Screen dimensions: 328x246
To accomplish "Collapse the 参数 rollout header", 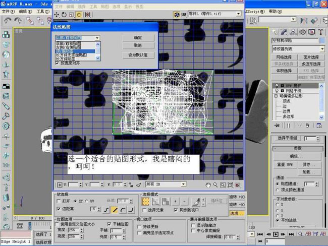I will tap(298, 148).
